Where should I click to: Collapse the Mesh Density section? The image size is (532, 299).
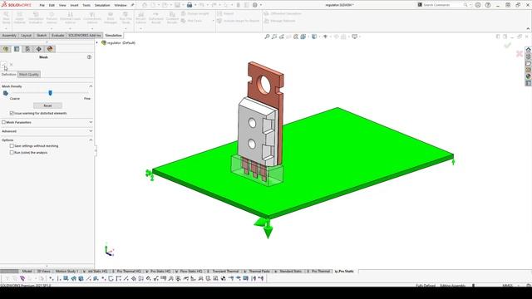click(91, 86)
